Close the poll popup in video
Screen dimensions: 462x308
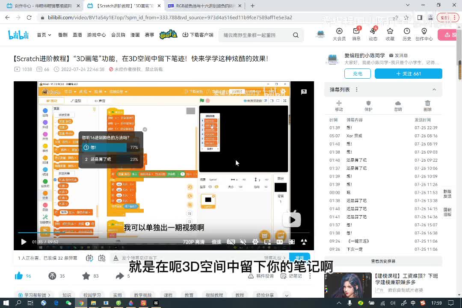click(x=145, y=129)
